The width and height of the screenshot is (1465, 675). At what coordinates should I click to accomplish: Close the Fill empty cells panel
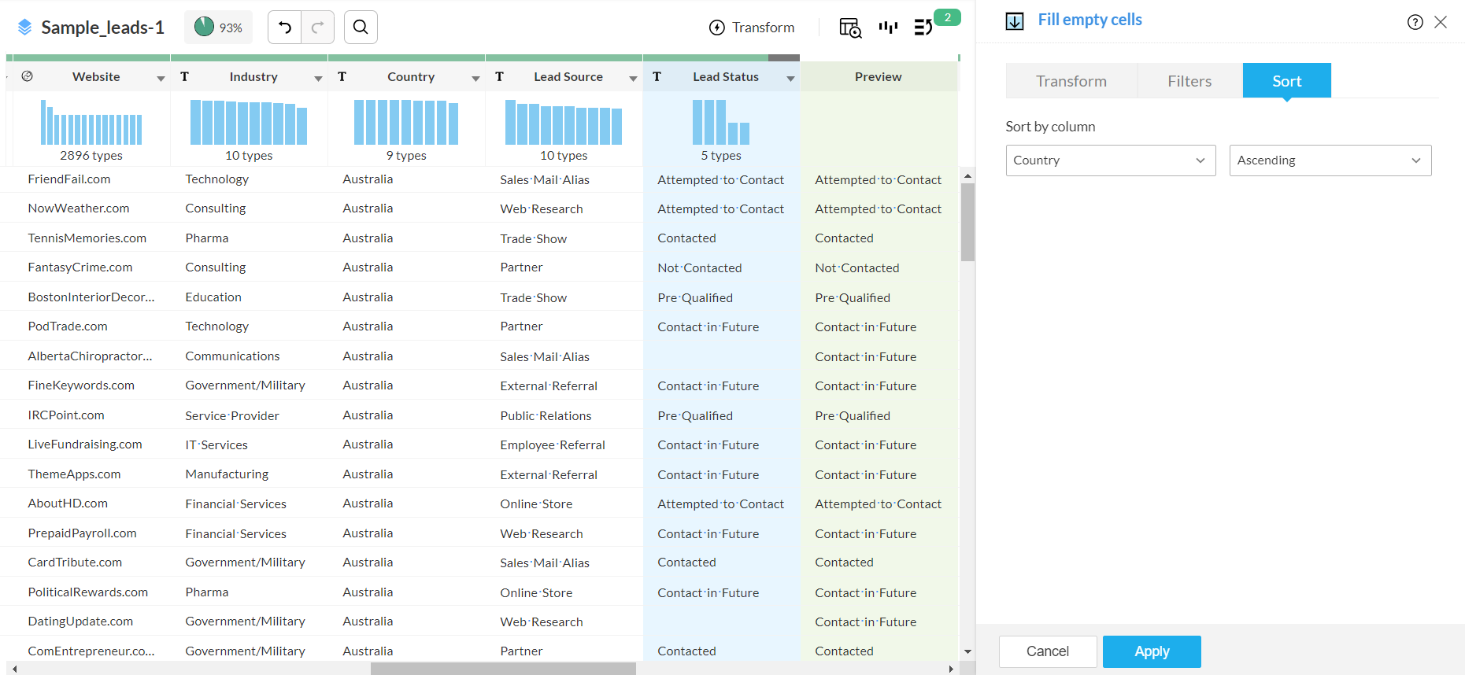[1441, 22]
